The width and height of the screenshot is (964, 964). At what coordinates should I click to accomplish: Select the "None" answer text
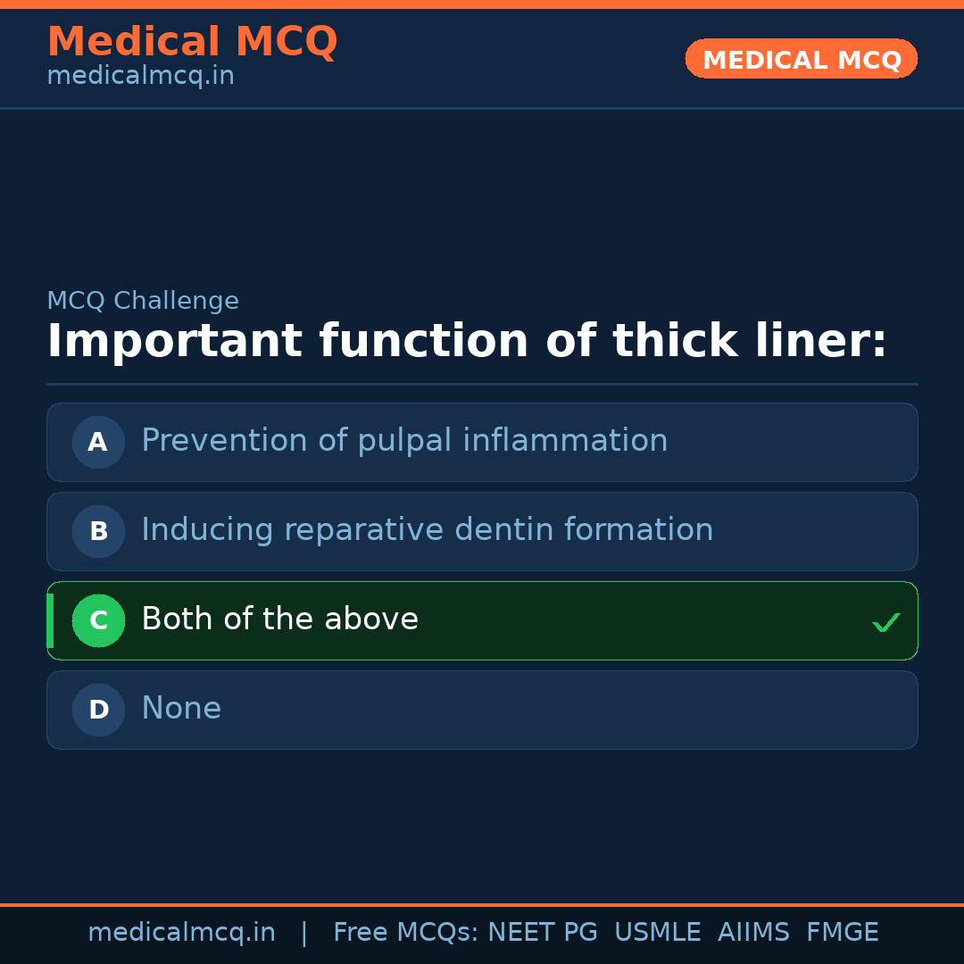coord(181,709)
